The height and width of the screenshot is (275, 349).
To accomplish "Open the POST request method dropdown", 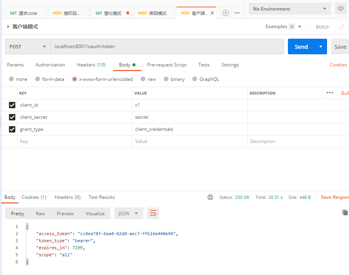I will coord(27,46).
